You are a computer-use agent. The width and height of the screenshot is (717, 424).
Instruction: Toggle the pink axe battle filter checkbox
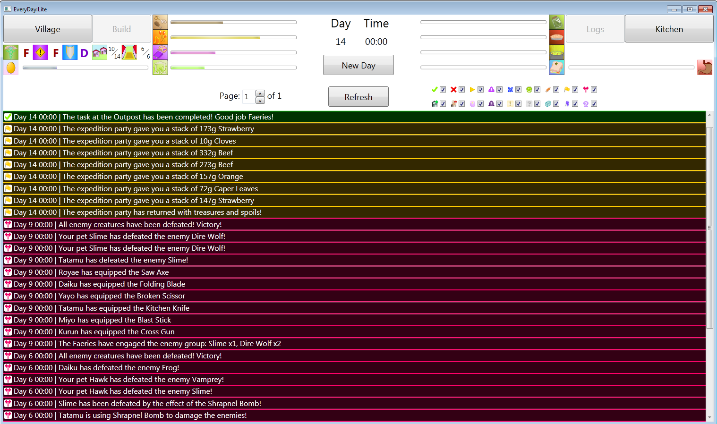point(594,90)
